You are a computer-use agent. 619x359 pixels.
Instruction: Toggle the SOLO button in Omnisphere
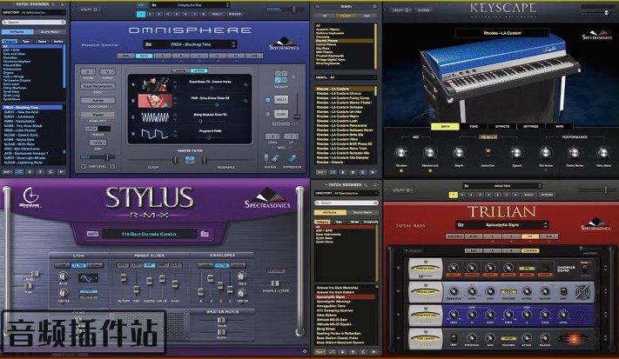[281, 100]
